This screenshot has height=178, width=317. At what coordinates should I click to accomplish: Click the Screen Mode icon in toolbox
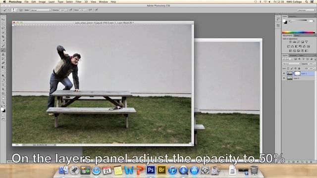(x=3, y=120)
